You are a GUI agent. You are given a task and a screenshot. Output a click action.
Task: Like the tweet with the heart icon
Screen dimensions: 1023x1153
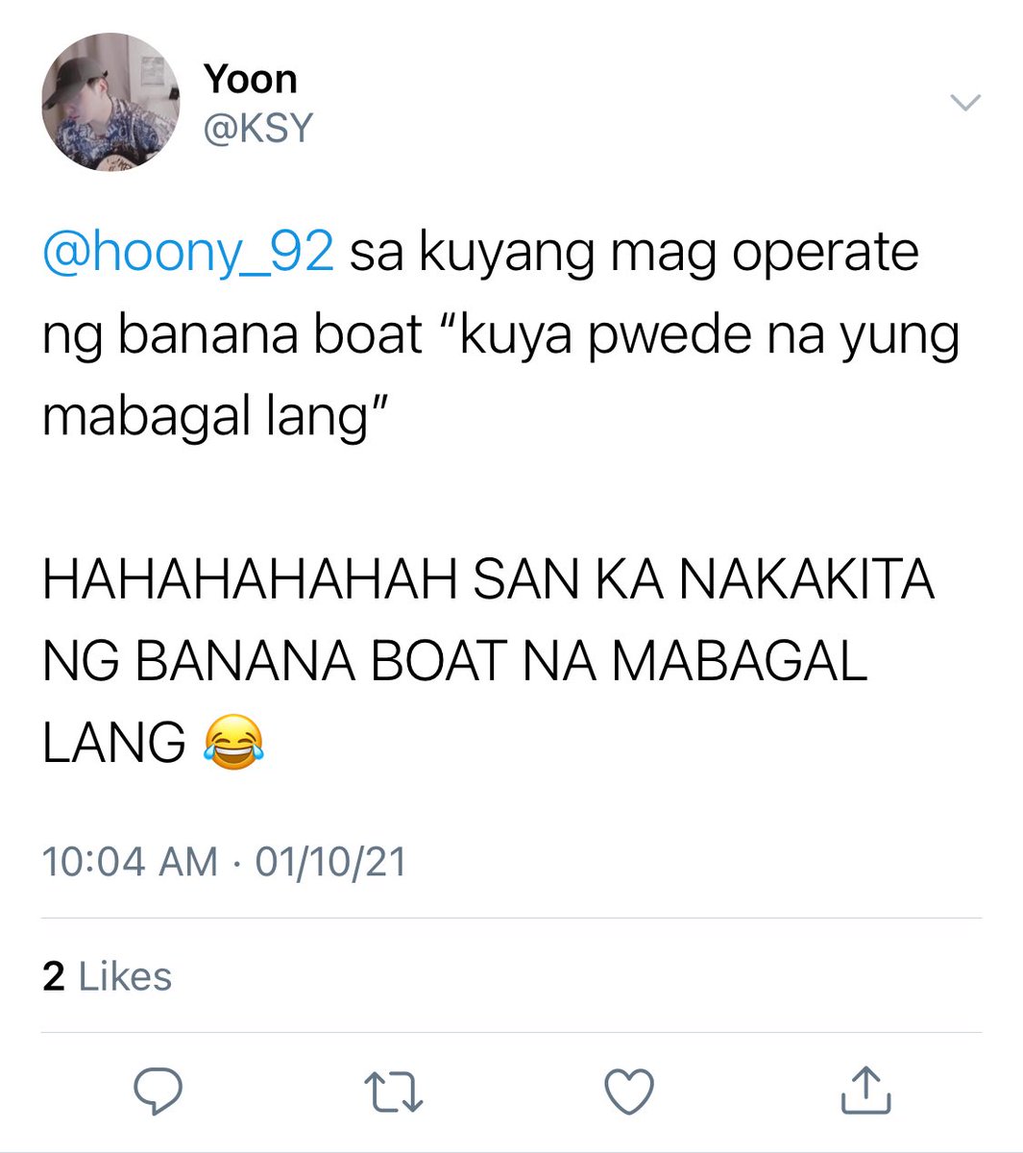coord(629,1092)
